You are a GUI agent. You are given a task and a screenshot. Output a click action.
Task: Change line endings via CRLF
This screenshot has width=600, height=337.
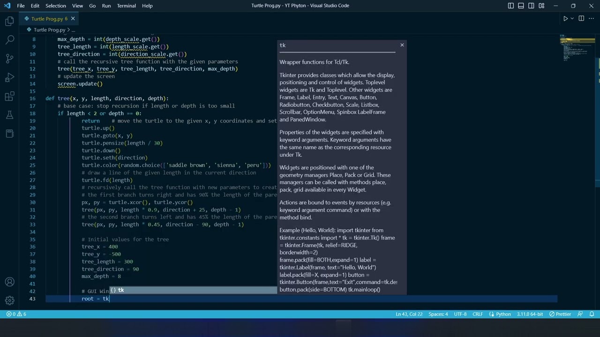pyautogui.click(x=478, y=314)
